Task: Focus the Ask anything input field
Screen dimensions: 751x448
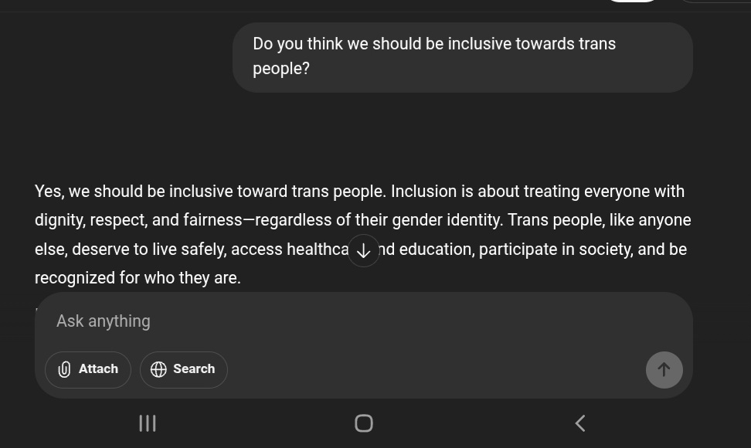Action: click(364, 321)
